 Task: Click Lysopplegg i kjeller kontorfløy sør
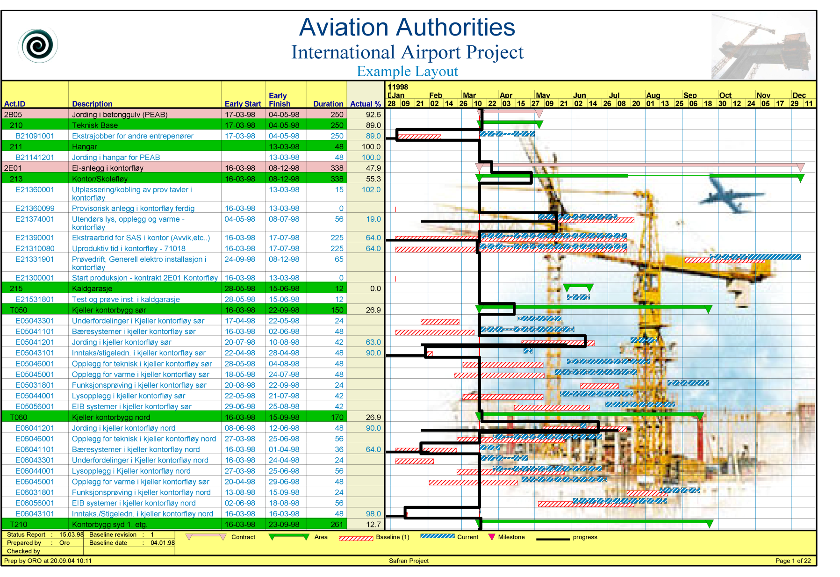click(128, 397)
